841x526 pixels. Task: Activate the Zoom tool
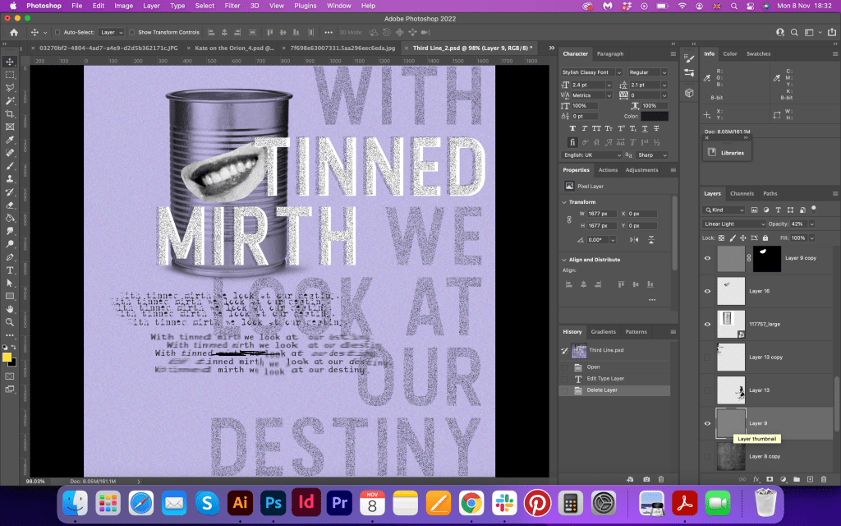click(x=10, y=321)
